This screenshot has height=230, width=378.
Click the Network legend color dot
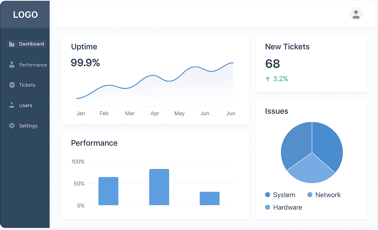click(310, 195)
